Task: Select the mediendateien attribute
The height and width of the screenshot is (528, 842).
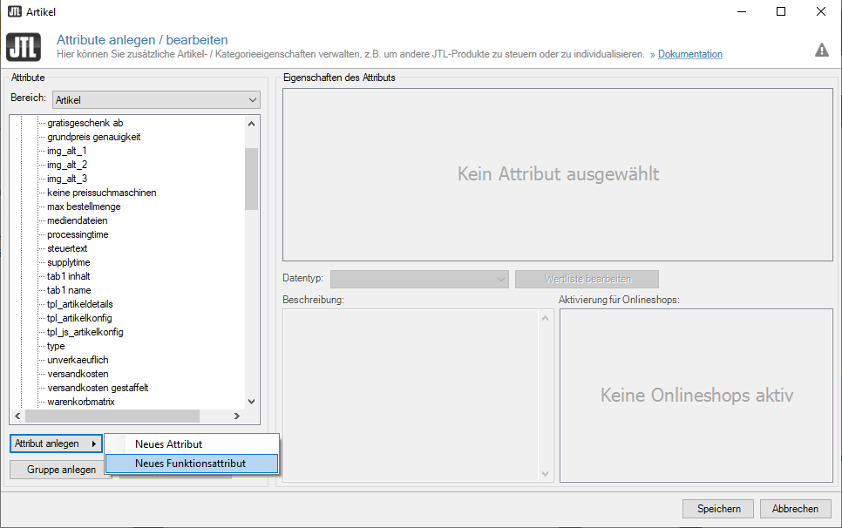Action: pos(78,220)
